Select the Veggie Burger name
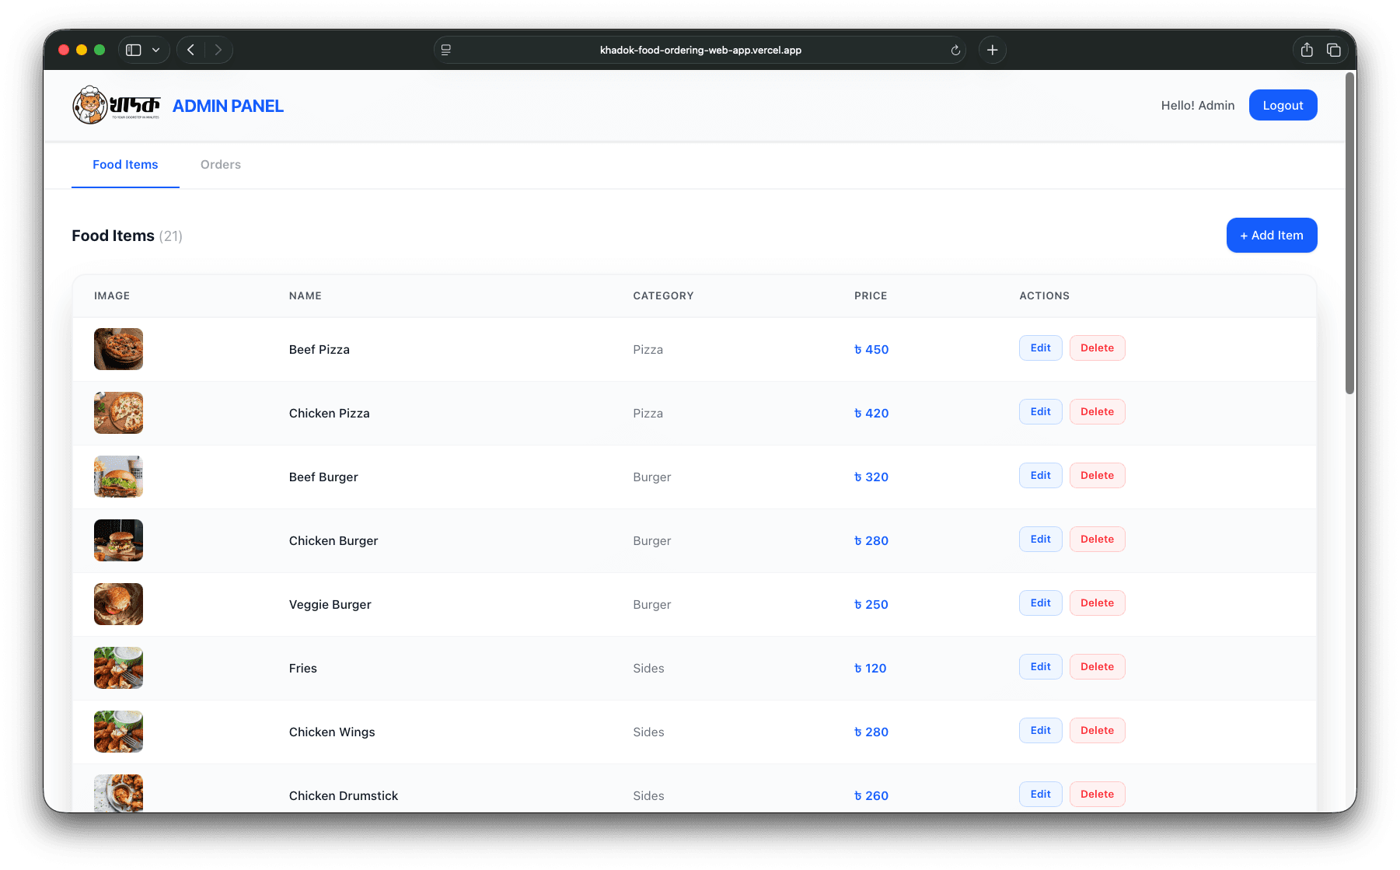This screenshot has height=870, width=1400. 330,605
